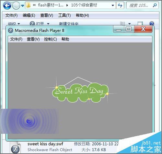Click the 大小: 17.6 KB text
This screenshot has width=162, height=154.
tap(94, 150)
